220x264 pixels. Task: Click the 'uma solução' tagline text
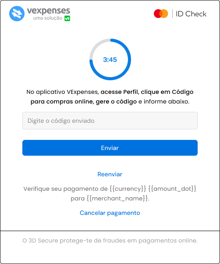coord(48,18)
